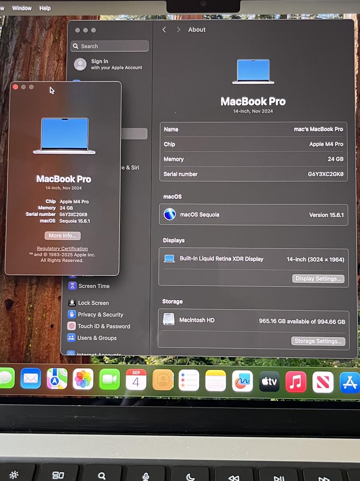Viewport: 360px width, 481px height.
Task: Click the Search field in Settings
Action: tap(110, 46)
